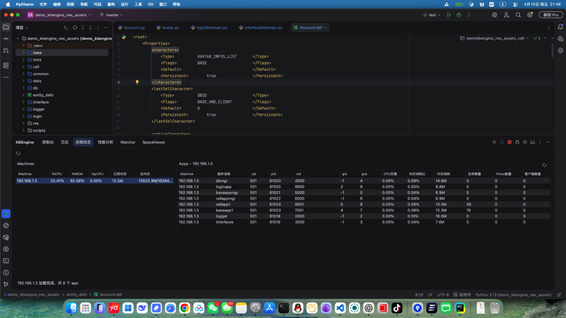Open the test run configuration dropdown

tap(432, 15)
